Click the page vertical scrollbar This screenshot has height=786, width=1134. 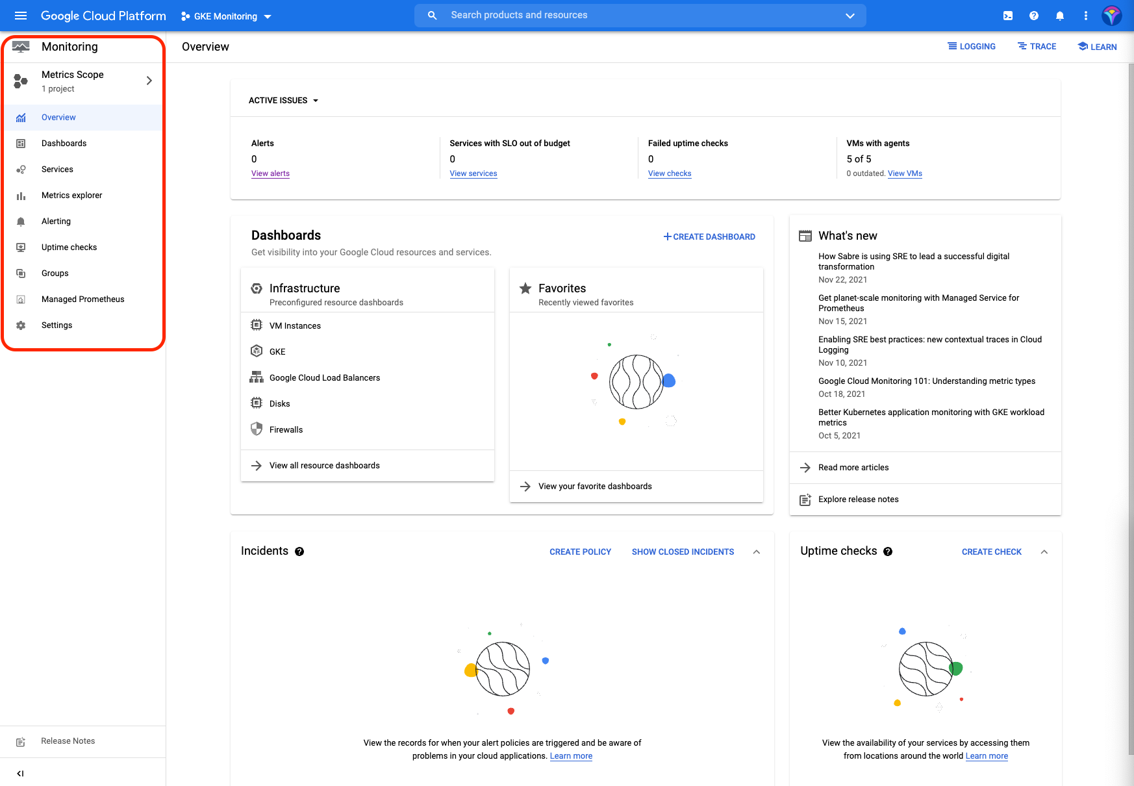[1131, 409]
